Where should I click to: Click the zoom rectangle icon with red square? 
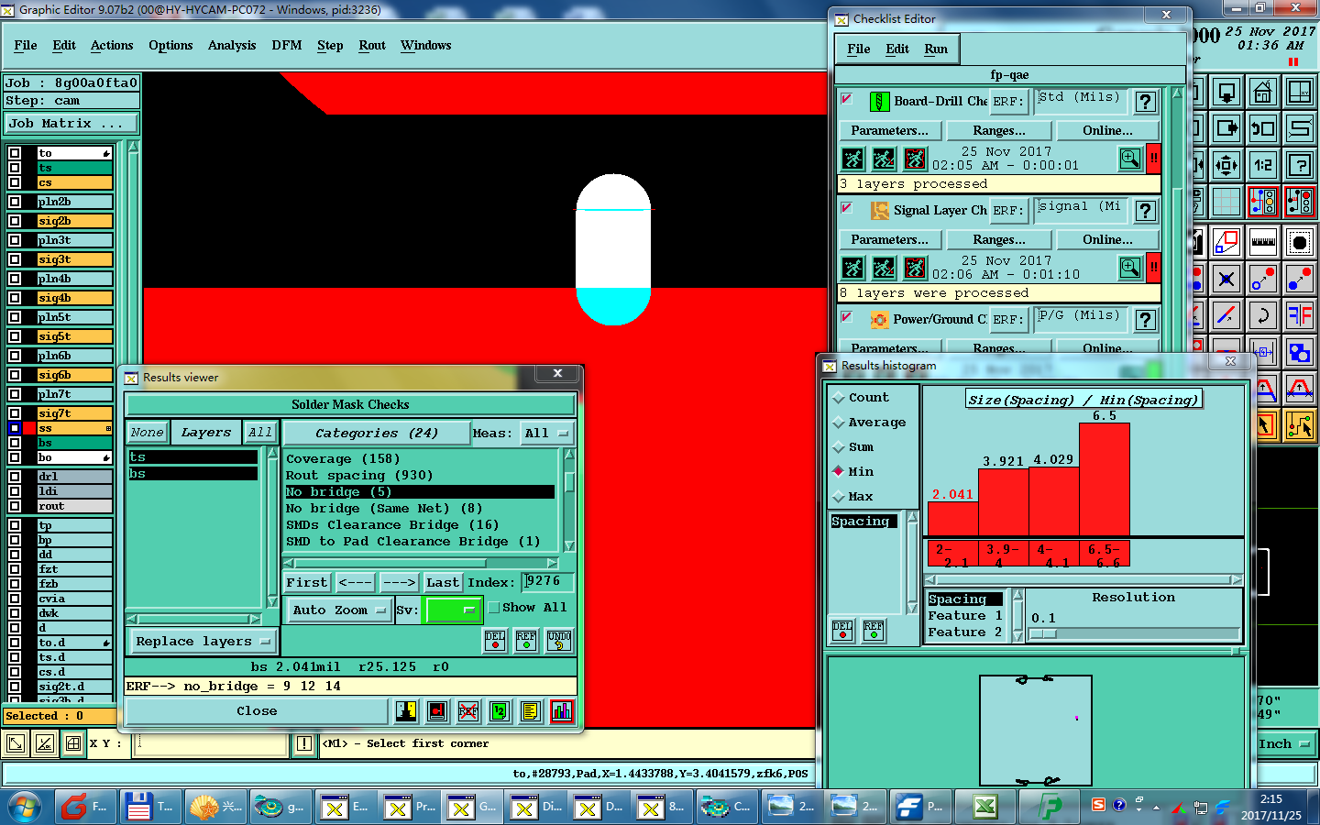click(x=1226, y=242)
